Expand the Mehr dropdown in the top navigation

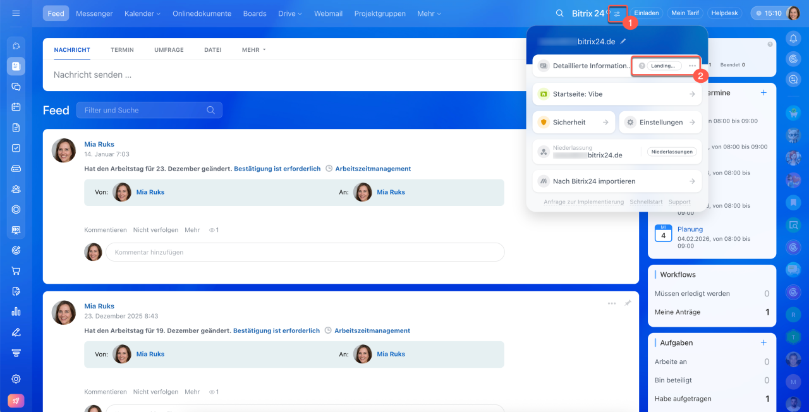tap(429, 13)
